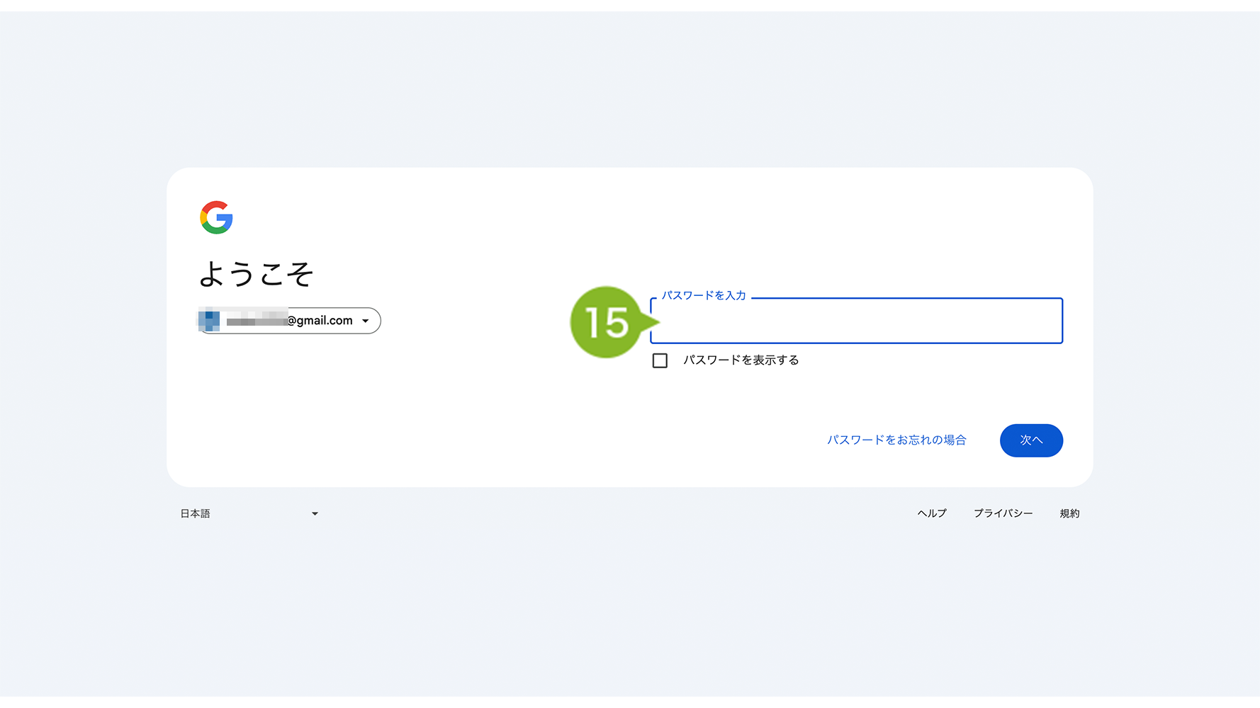
Task: Click the language dropdown arrow in the footer
Action: (x=315, y=514)
